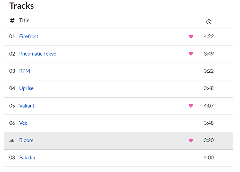Select track number 03 in the list

(x=12, y=71)
